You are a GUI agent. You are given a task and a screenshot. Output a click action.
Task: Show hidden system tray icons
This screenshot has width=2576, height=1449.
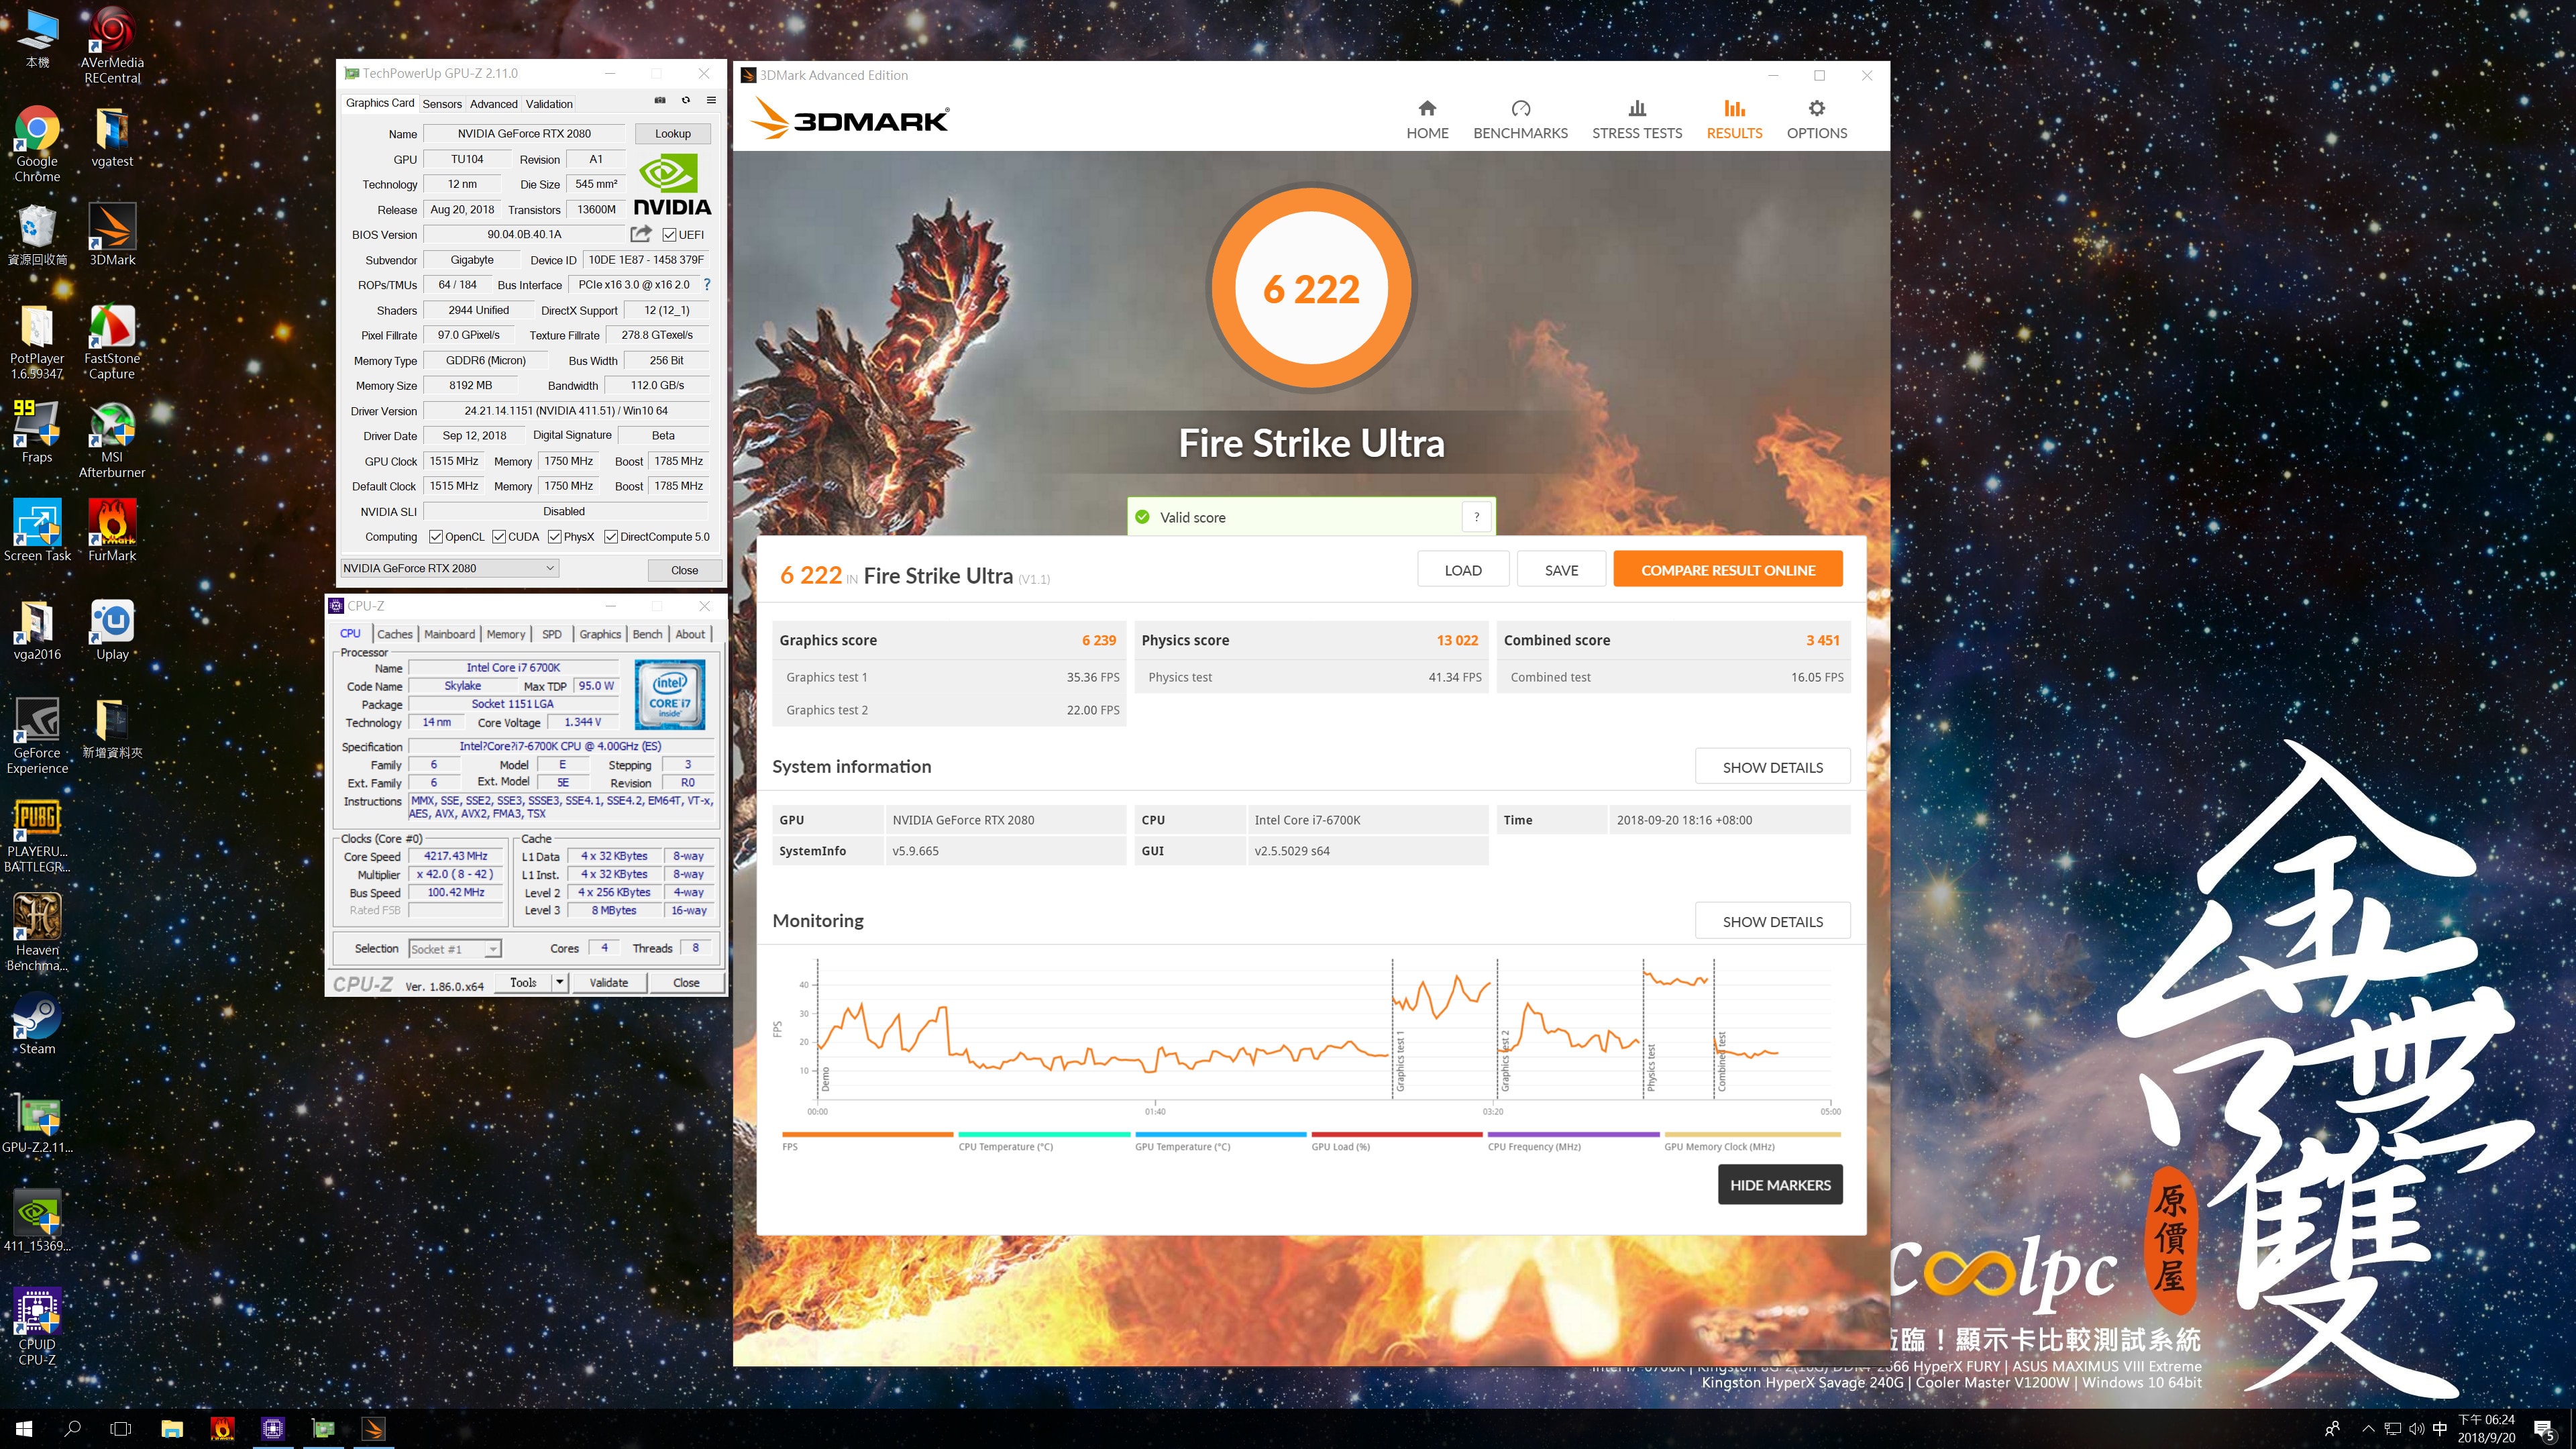(2368, 1429)
